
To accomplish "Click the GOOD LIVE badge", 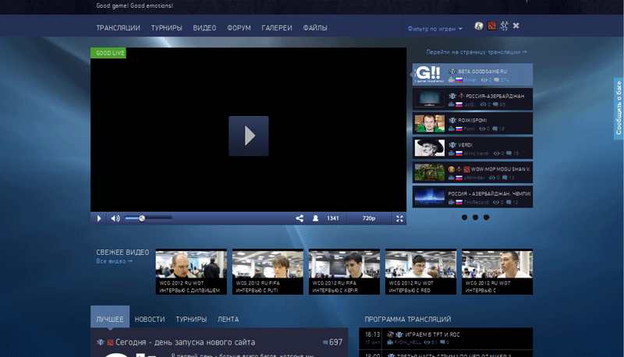I will tap(108, 53).
